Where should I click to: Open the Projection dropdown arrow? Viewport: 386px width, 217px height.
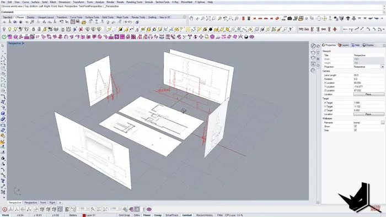click(382, 67)
